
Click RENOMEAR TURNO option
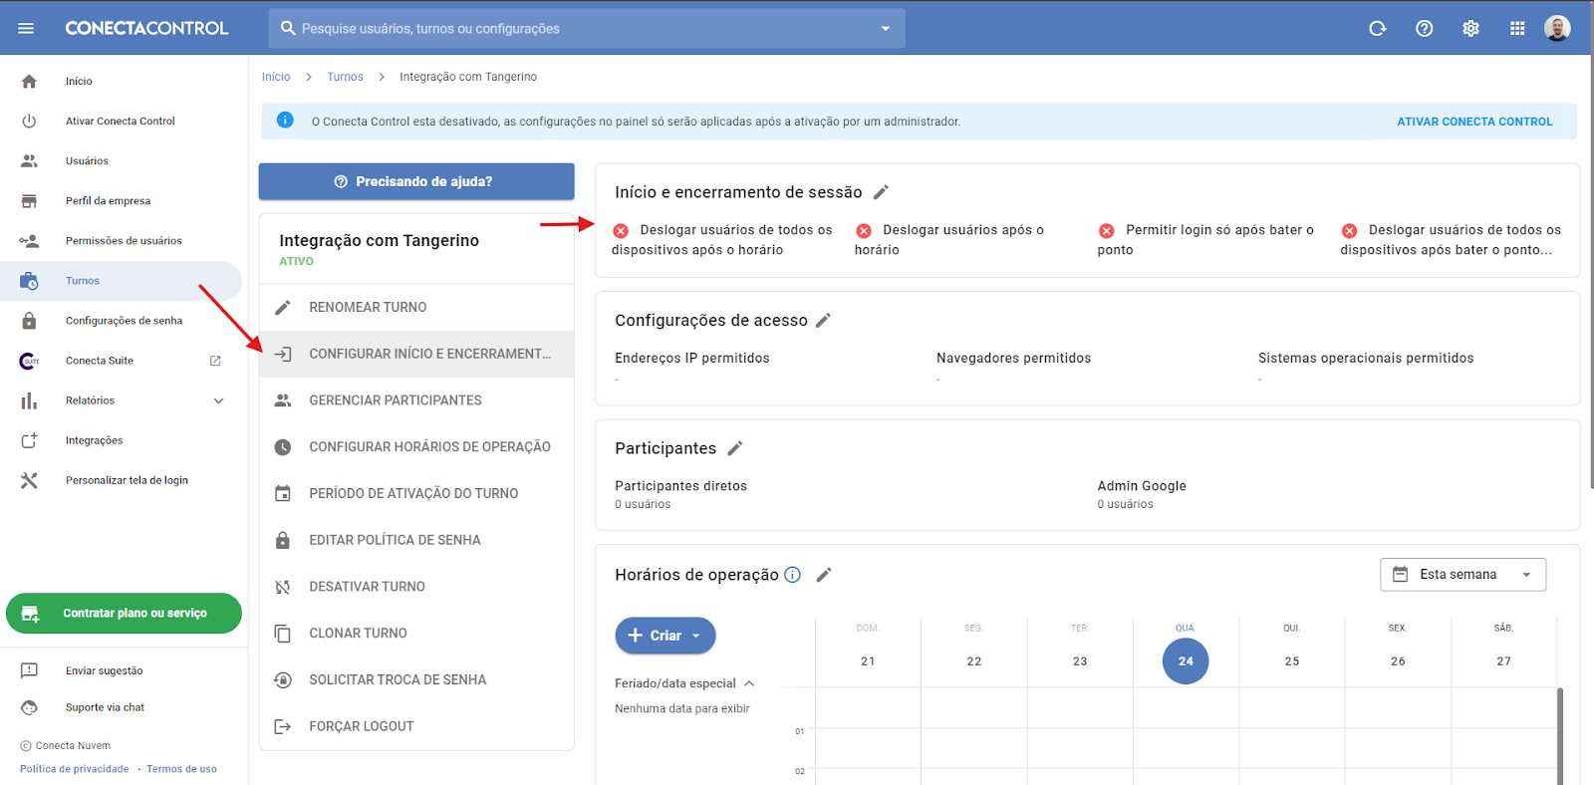click(x=416, y=308)
